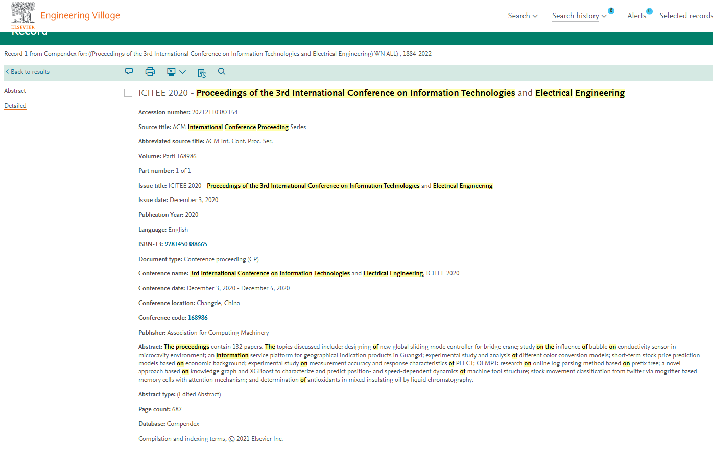The height and width of the screenshot is (451, 713).
Task: Open the conference code 168986 link
Action: pos(198,318)
